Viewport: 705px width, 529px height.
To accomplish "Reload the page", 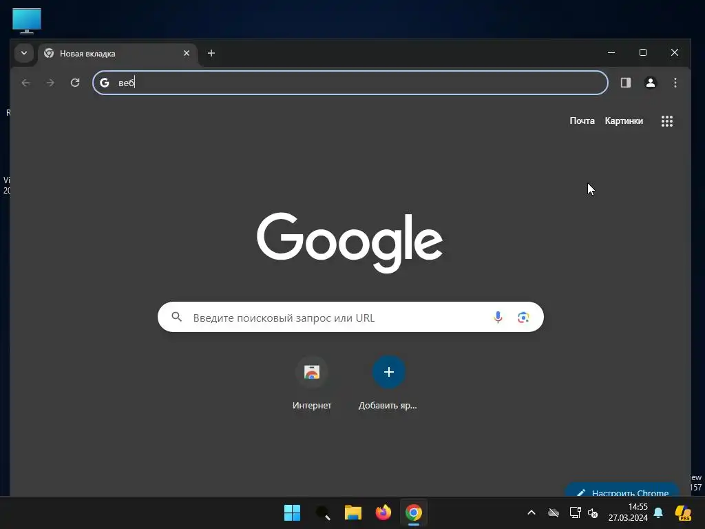I will 75,83.
